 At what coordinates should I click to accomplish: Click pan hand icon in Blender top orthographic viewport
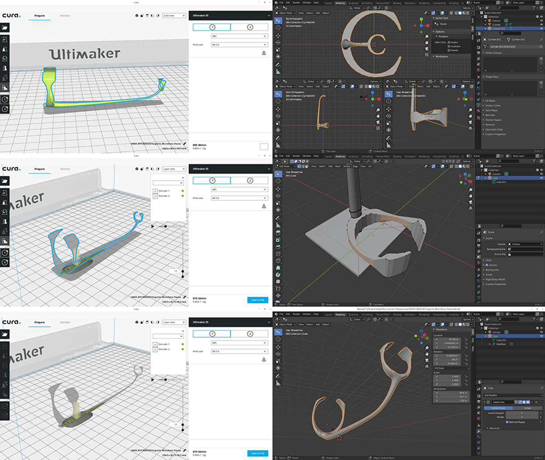click(x=427, y=42)
